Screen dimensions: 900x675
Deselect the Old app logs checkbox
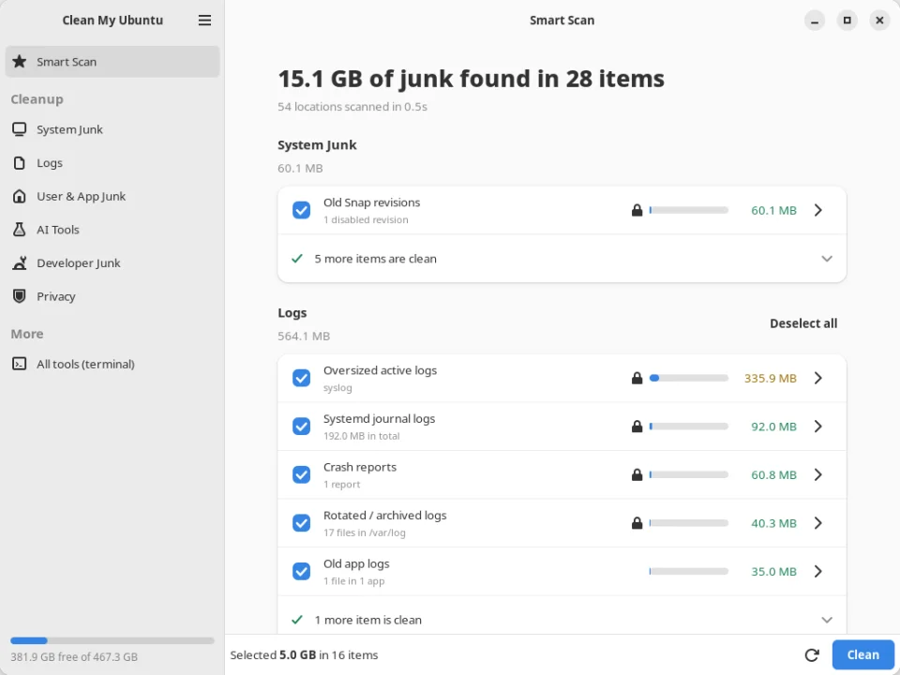coord(301,571)
